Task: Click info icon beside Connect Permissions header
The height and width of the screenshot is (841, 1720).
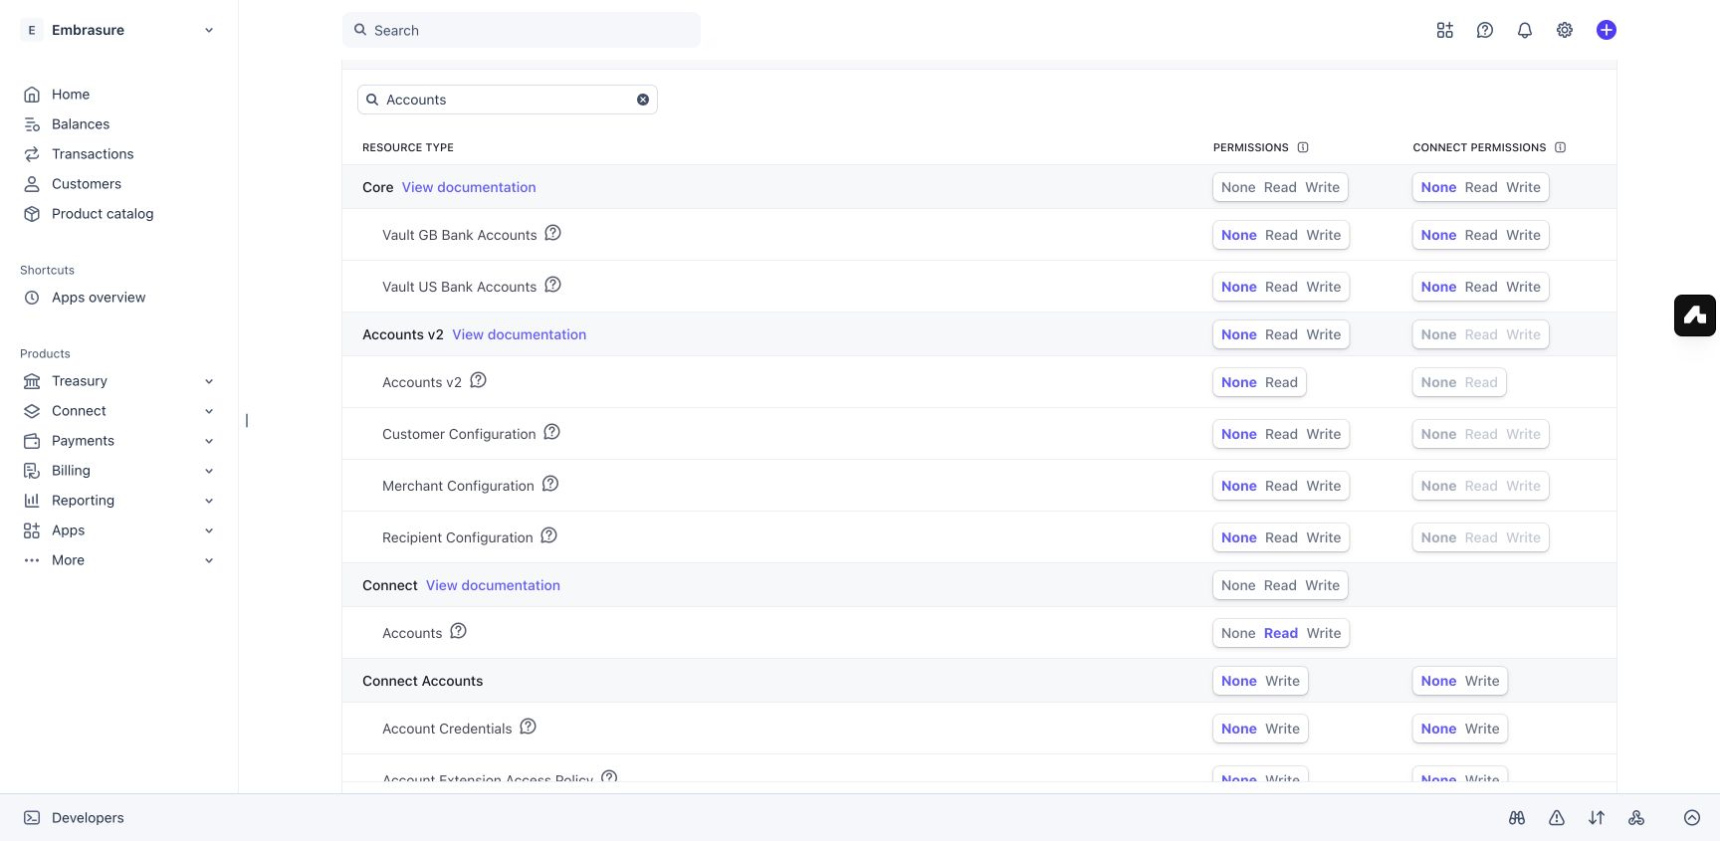Action: click(x=1560, y=147)
